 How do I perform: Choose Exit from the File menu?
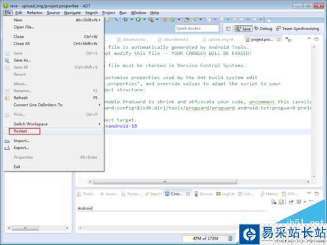(54, 167)
